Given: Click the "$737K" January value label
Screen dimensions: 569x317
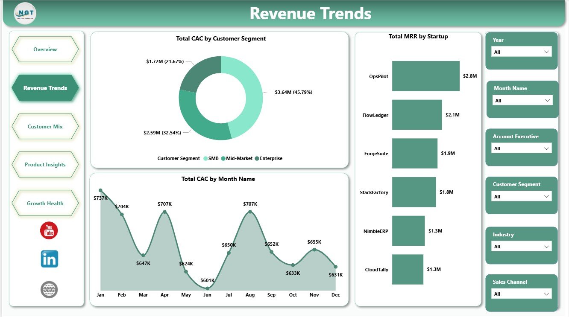Looking at the screenshot, I should tap(101, 198).
